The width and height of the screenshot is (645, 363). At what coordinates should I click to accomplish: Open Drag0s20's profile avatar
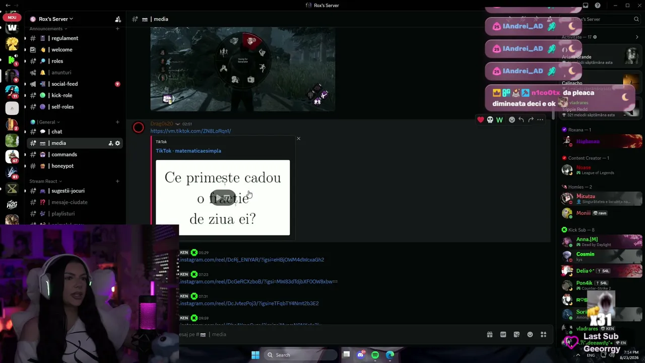(138, 128)
